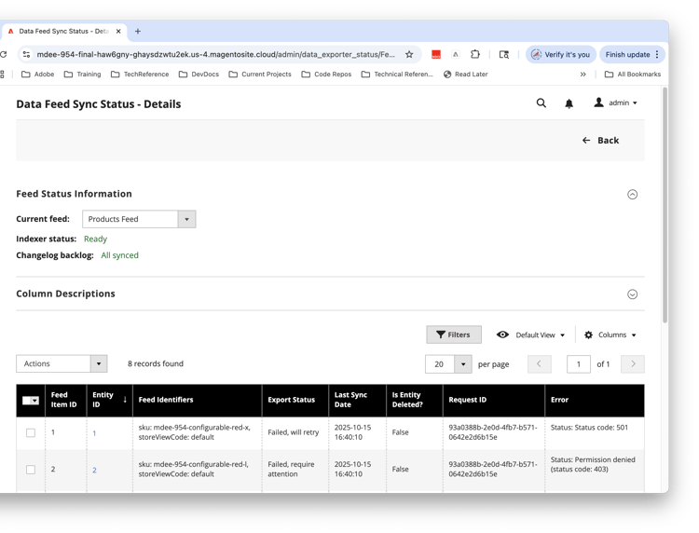The image size is (699, 533).
Task: Click the next page arrow button
Action: [633, 364]
